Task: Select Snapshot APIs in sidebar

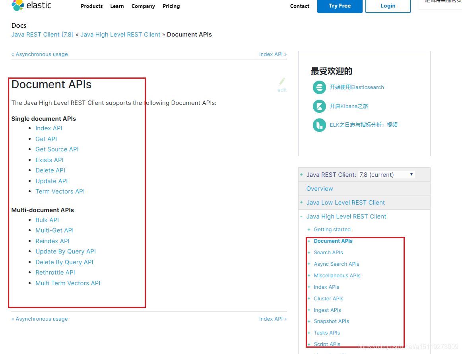Action: pos(331,321)
